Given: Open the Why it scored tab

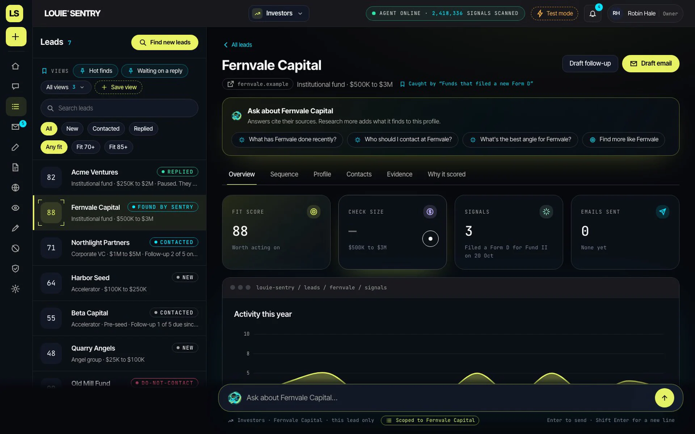Looking at the screenshot, I should point(446,174).
